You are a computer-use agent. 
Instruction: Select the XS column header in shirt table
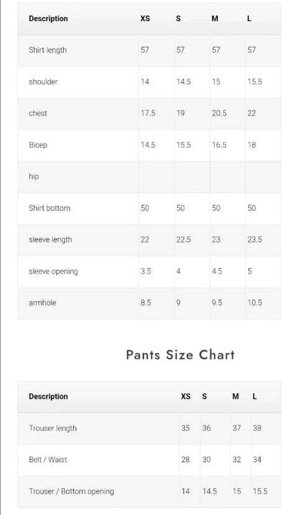[x=145, y=19]
